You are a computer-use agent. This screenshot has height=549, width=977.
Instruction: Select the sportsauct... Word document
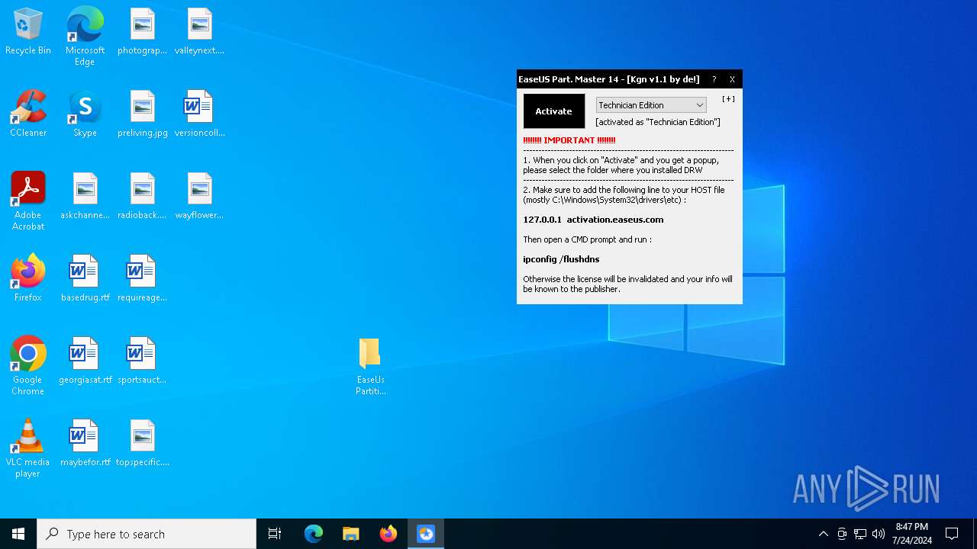(x=142, y=361)
